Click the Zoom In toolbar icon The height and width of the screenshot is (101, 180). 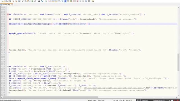46,1
